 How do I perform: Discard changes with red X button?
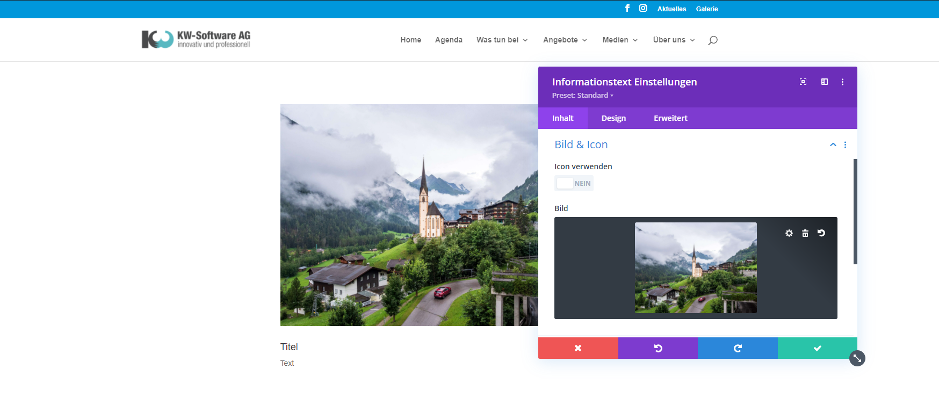point(578,348)
